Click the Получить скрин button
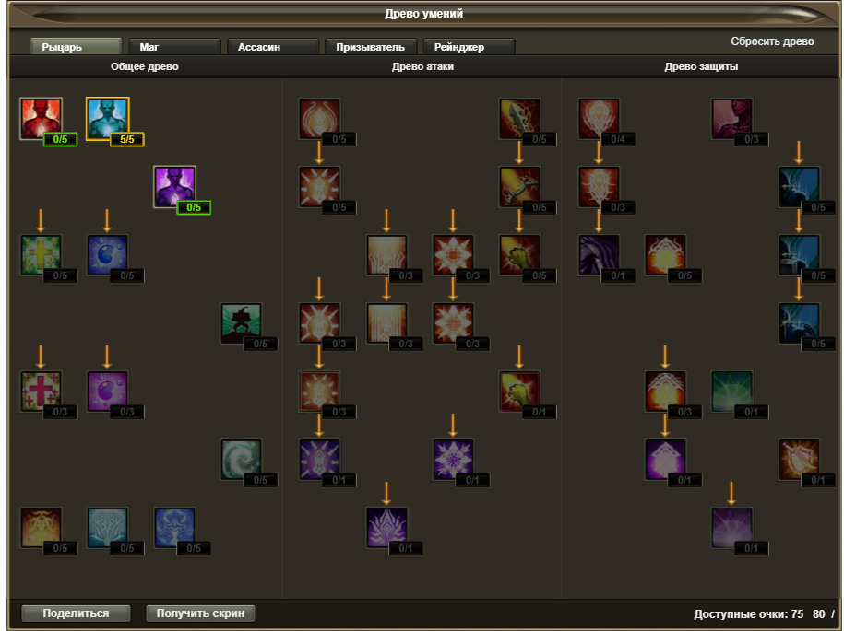The width and height of the screenshot is (844, 631). (x=200, y=613)
